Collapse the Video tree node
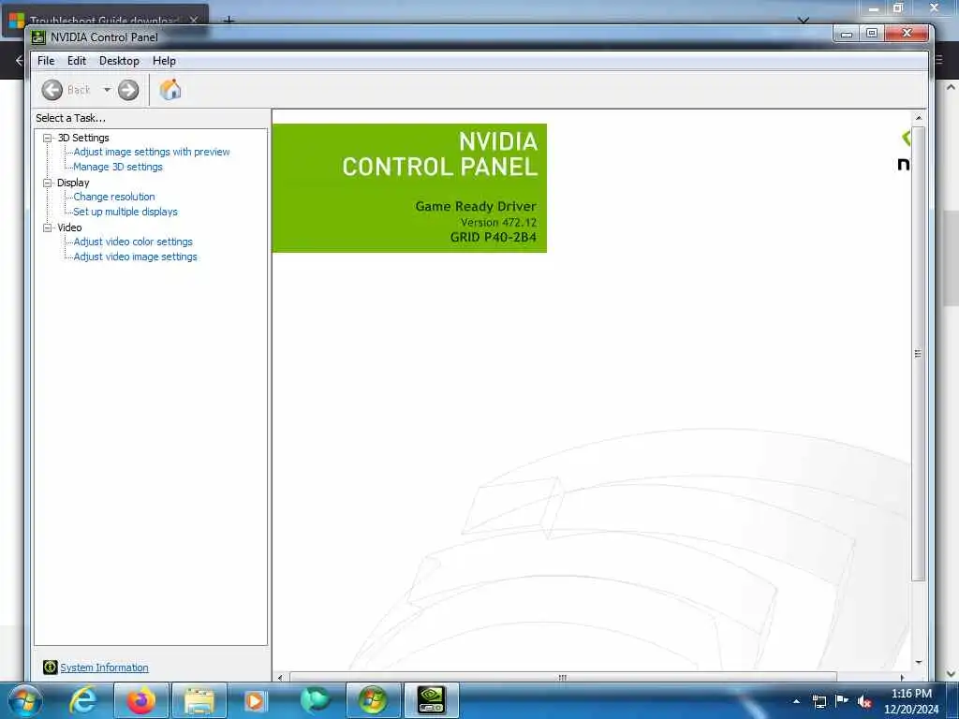 tap(47, 227)
